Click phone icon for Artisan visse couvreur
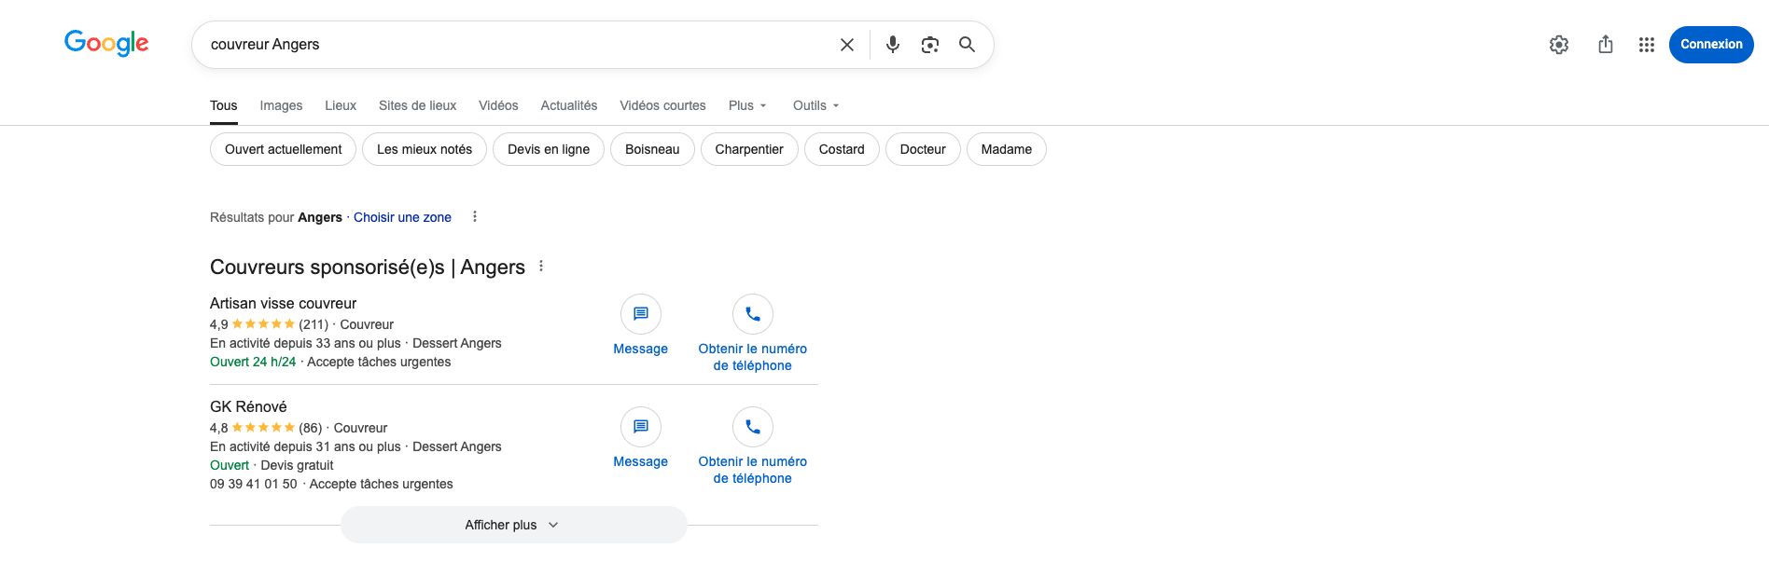Image resolution: width=1769 pixels, height=576 pixels. tap(753, 314)
